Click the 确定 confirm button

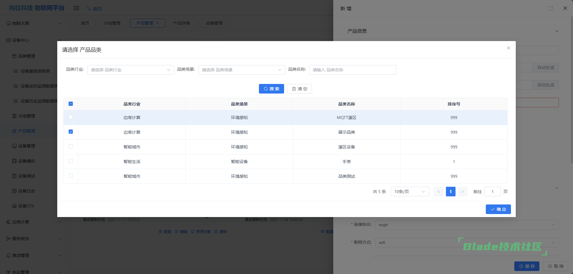click(x=498, y=209)
